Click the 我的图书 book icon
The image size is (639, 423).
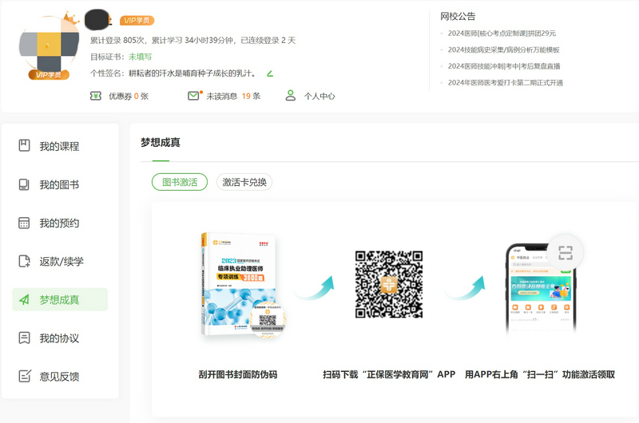click(24, 184)
